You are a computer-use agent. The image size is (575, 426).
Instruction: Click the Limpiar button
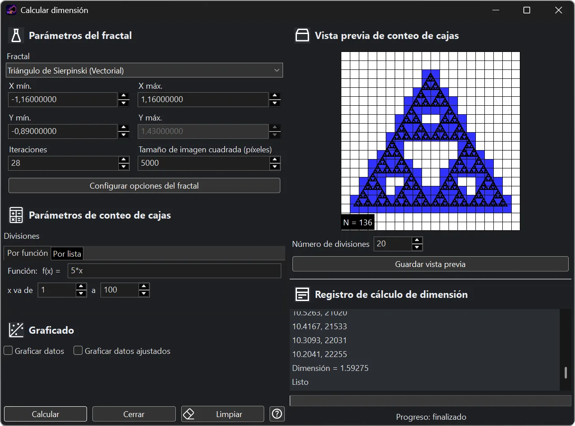click(222, 414)
